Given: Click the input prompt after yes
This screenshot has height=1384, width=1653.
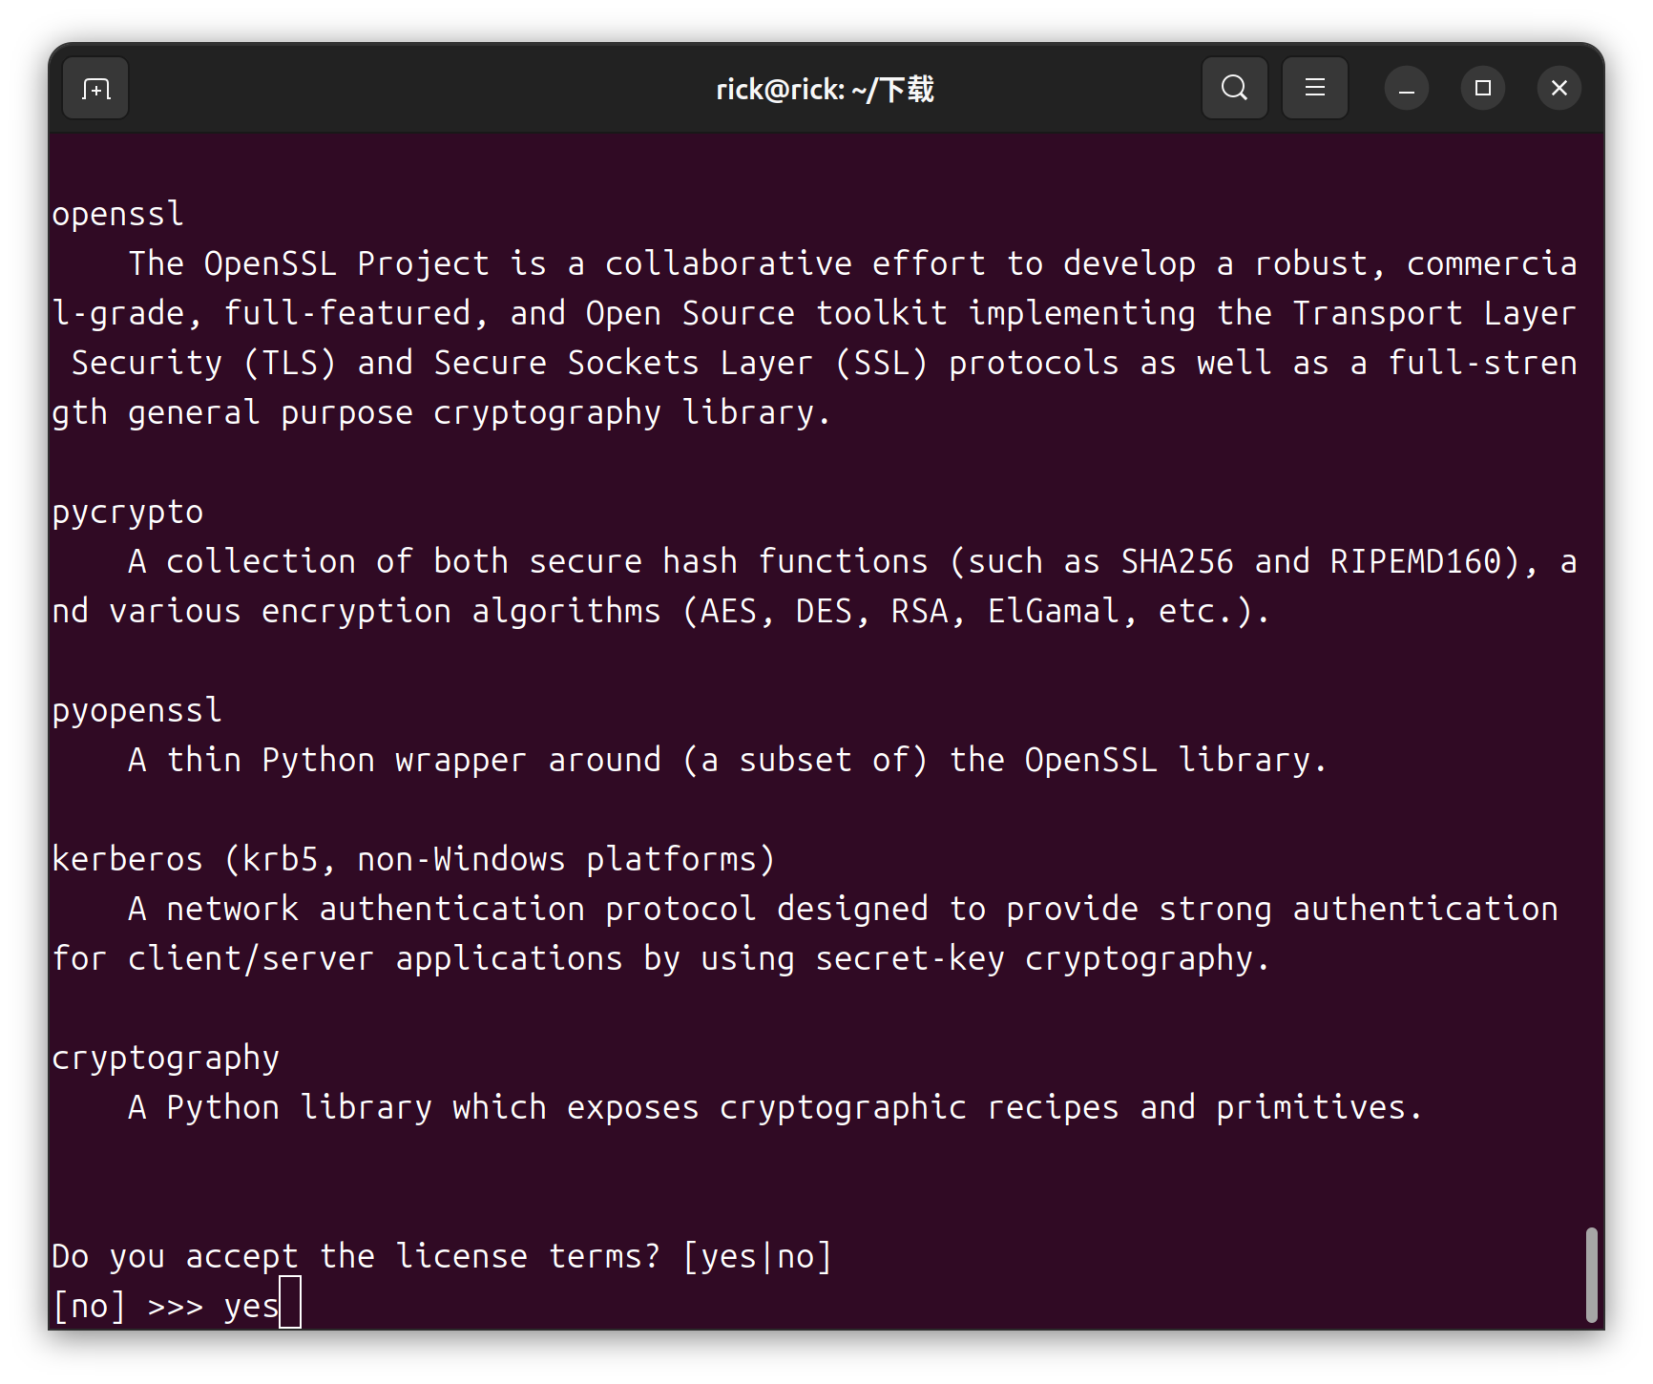Looking at the screenshot, I should click(290, 1303).
